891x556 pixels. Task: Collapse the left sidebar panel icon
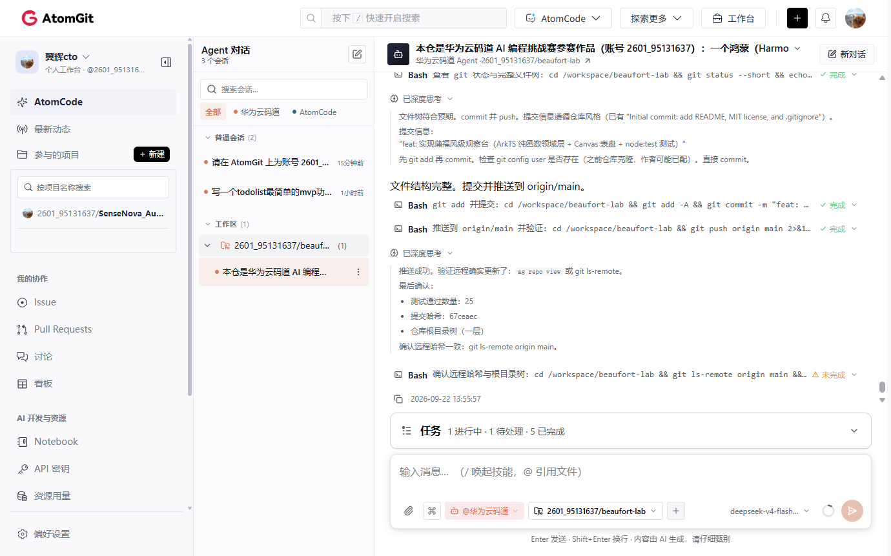tap(166, 62)
